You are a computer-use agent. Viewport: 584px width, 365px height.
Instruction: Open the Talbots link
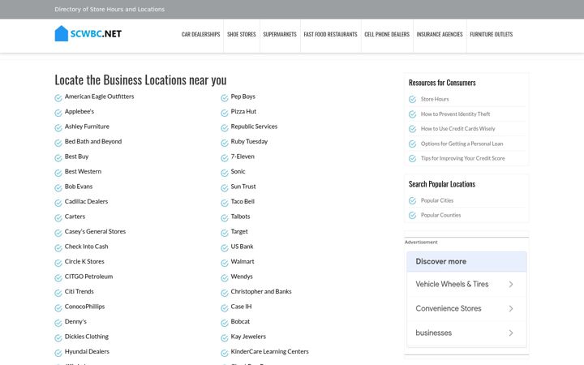pyautogui.click(x=241, y=217)
